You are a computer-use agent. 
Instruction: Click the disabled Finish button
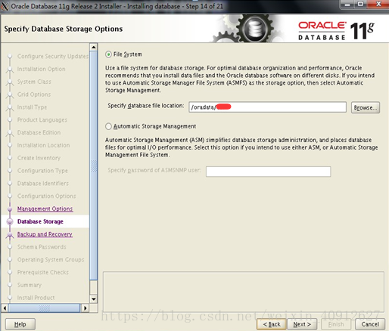point(336,324)
